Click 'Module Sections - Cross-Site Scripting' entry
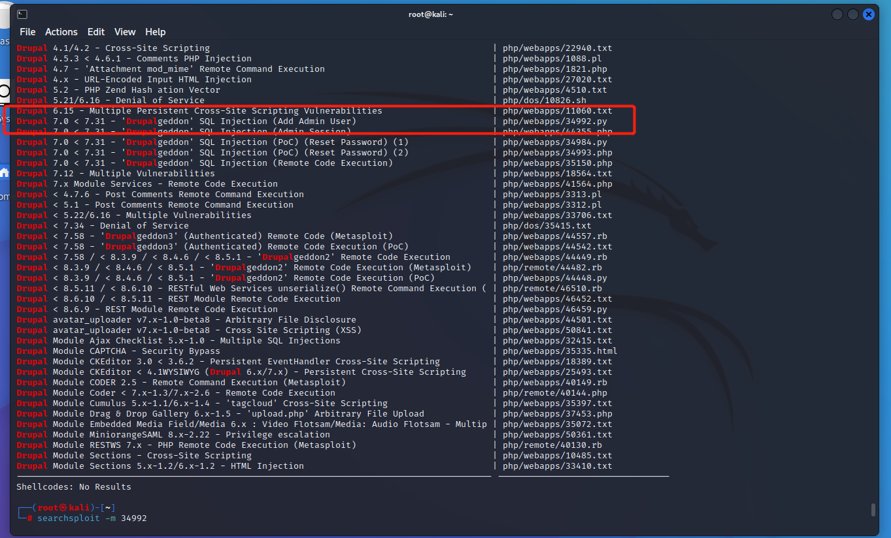891x538 pixels. pos(152,456)
